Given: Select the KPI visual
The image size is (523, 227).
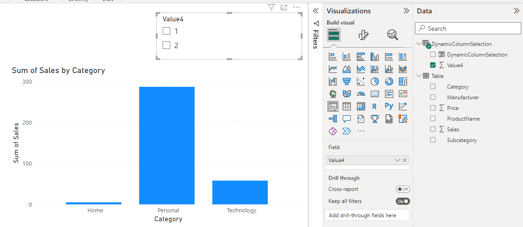Looking at the screenshot, I should coord(403,93).
